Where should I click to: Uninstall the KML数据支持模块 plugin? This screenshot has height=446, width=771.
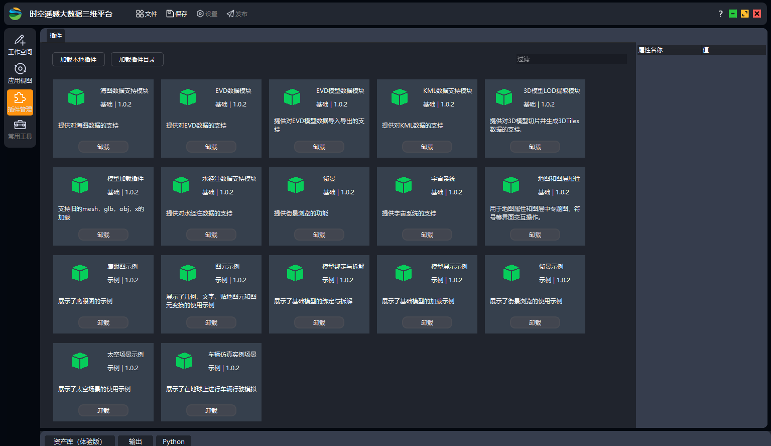click(427, 147)
